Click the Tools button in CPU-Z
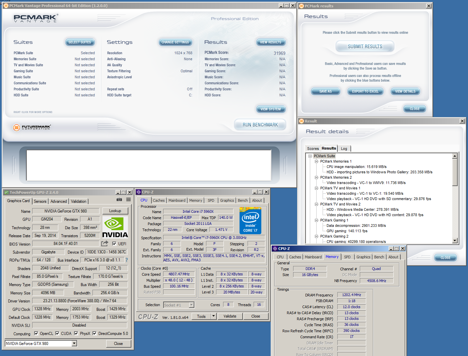 point(201,316)
